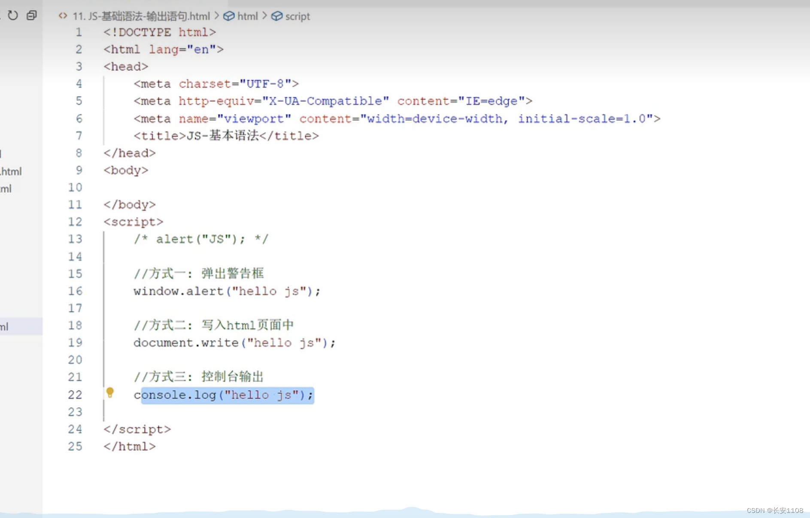Click the commented alert("JS") line
The width and height of the screenshot is (810, 518).
pyautogui.click(x=201, y=239)
